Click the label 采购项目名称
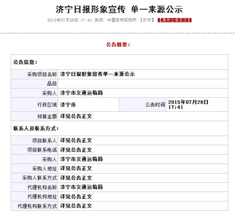Viewport: 235px width, 213px height. pos(42,74)
